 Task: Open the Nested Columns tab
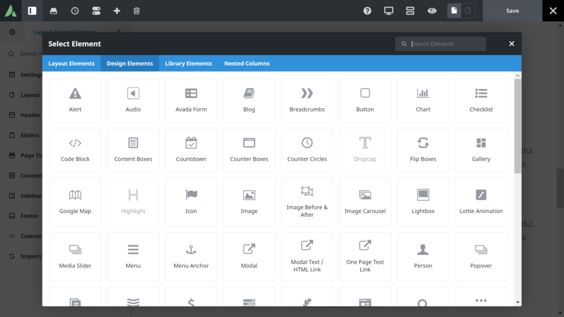point(247,63)
